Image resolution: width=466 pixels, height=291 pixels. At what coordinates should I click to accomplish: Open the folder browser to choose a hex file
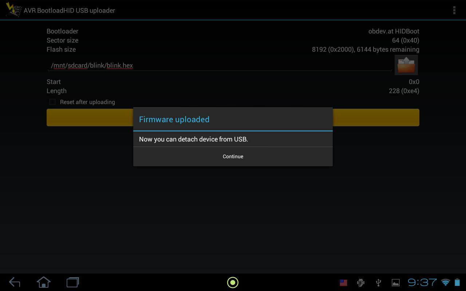click(406, 65)
